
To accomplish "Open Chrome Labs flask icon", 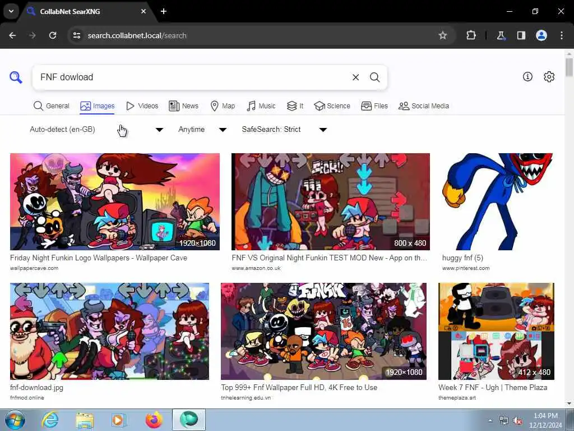I will point(501,35).
